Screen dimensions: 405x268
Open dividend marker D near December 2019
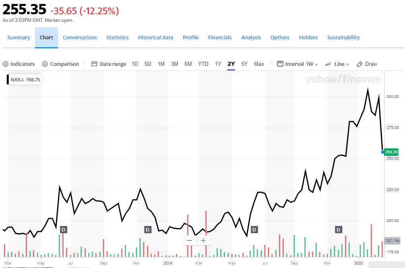(338, 229)
